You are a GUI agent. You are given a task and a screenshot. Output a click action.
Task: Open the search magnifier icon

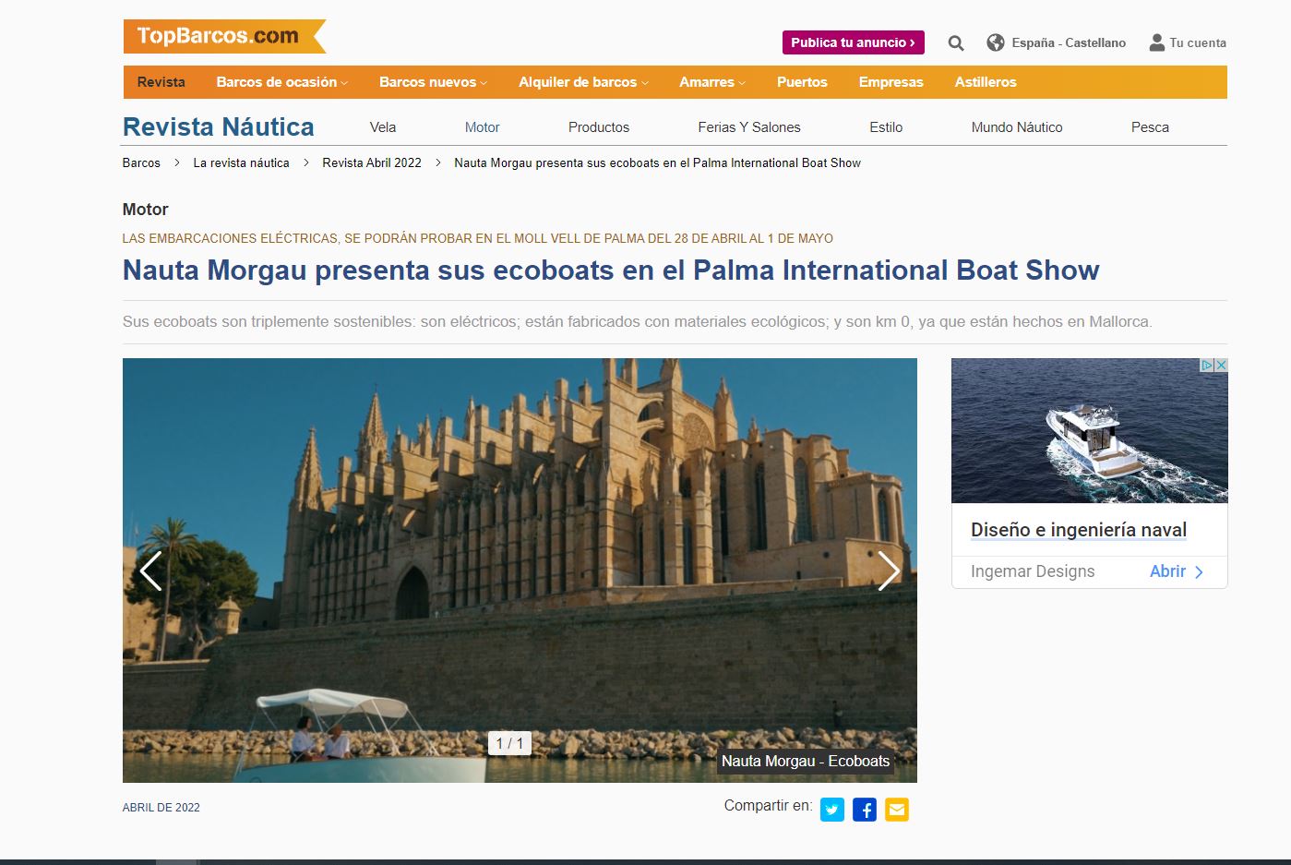click(x=956, y=42)
